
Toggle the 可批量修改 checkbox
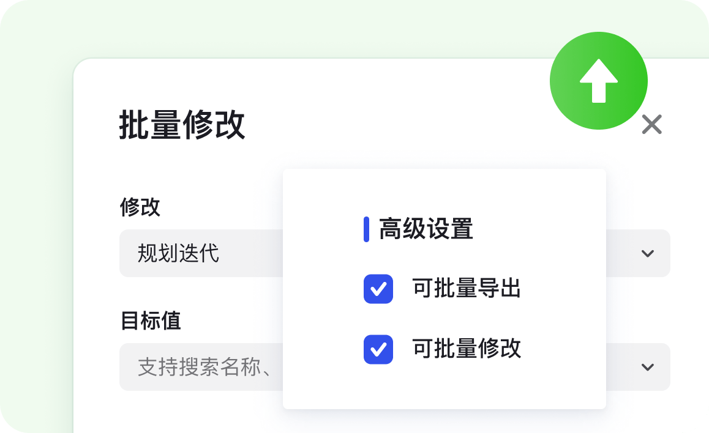[x=378, y=349]
